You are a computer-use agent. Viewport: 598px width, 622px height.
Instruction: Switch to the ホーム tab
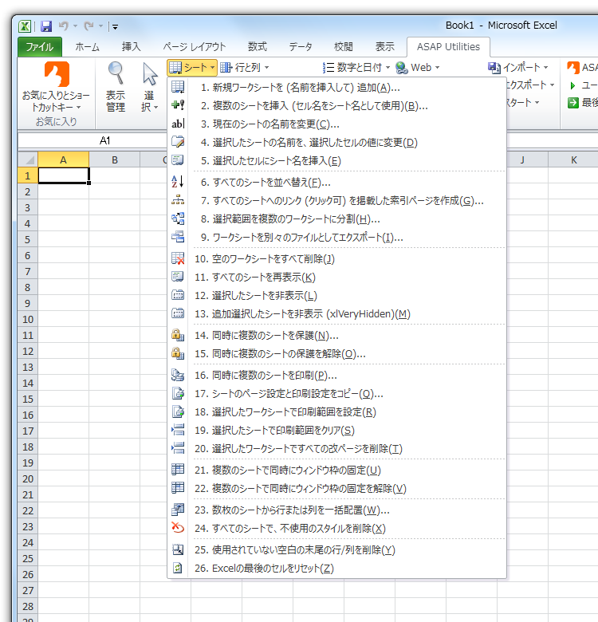point(87,47)
